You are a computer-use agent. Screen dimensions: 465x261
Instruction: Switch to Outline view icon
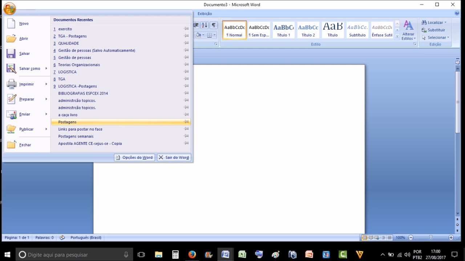pos(383,238)
